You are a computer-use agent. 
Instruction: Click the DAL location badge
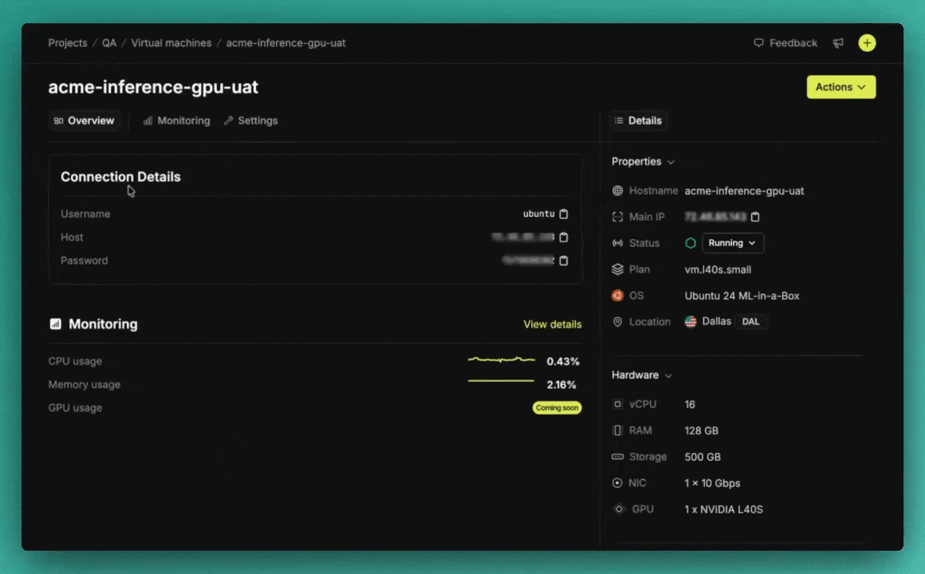tap(750, 322)
